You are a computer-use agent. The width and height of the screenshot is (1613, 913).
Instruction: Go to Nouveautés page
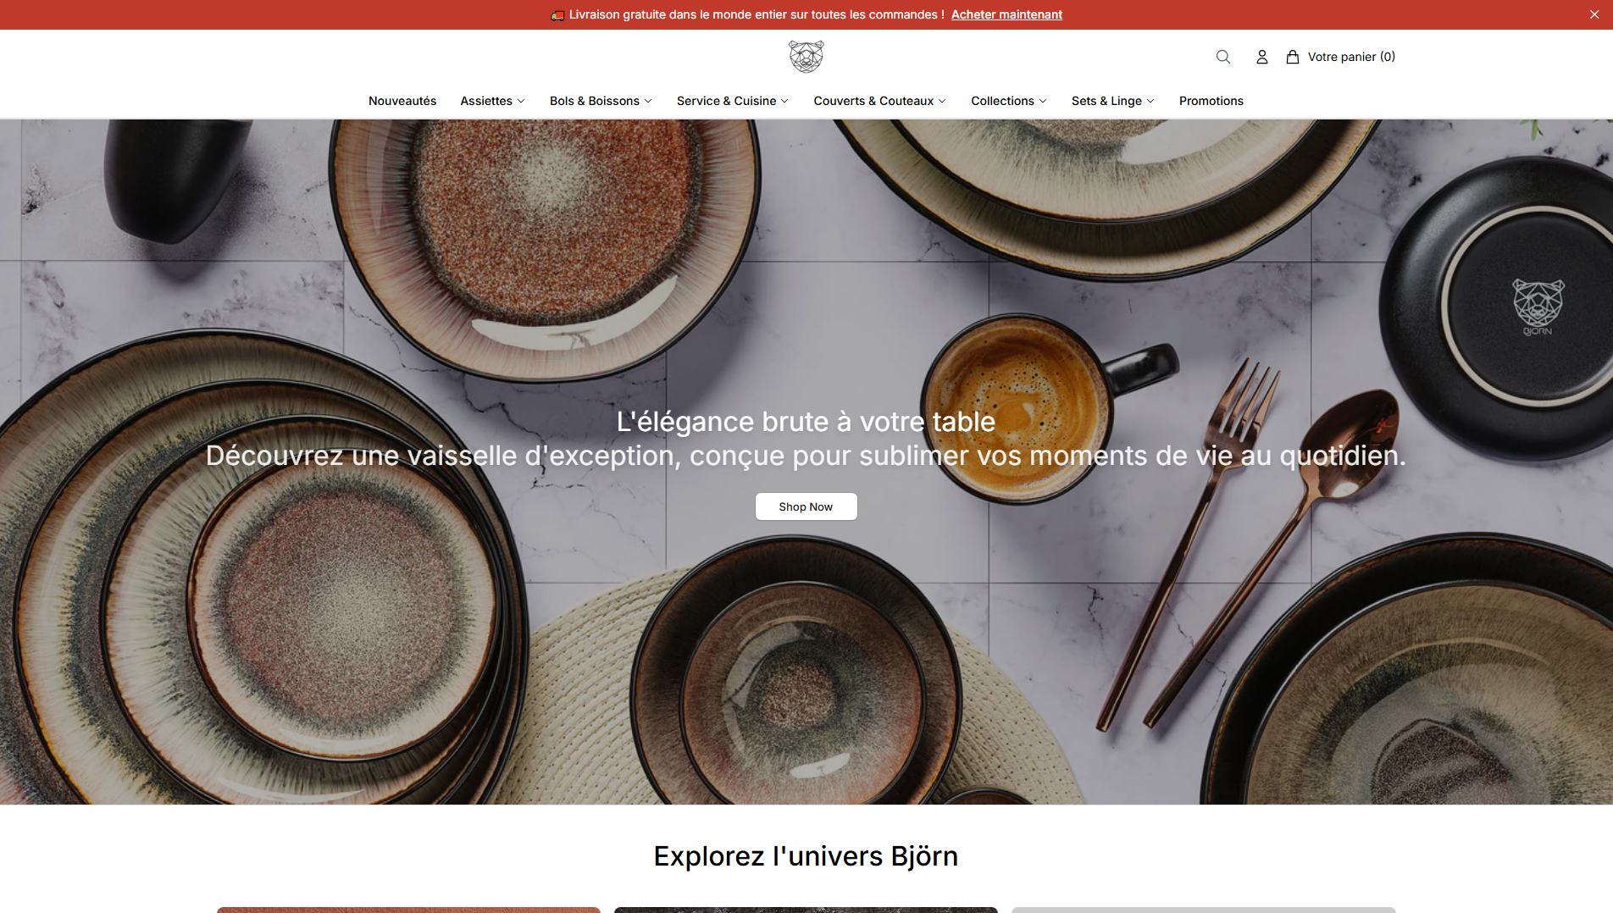click(x=402, y=101)
